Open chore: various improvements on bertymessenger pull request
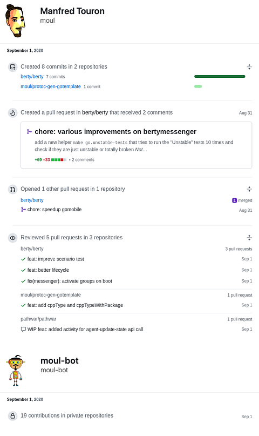259x436 pixels. 115,131
